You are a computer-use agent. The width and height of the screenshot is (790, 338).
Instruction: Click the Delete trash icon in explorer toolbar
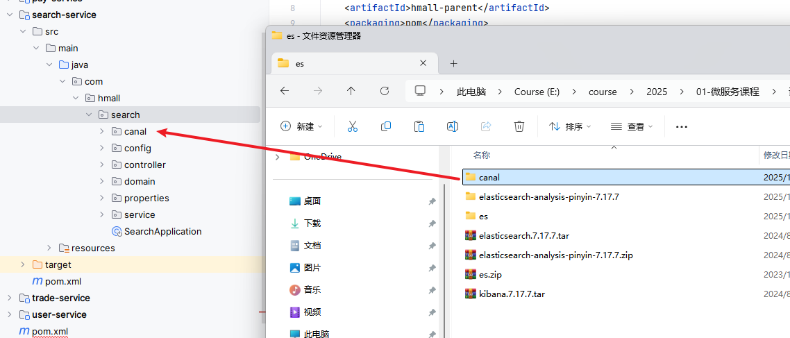(519, 126)
